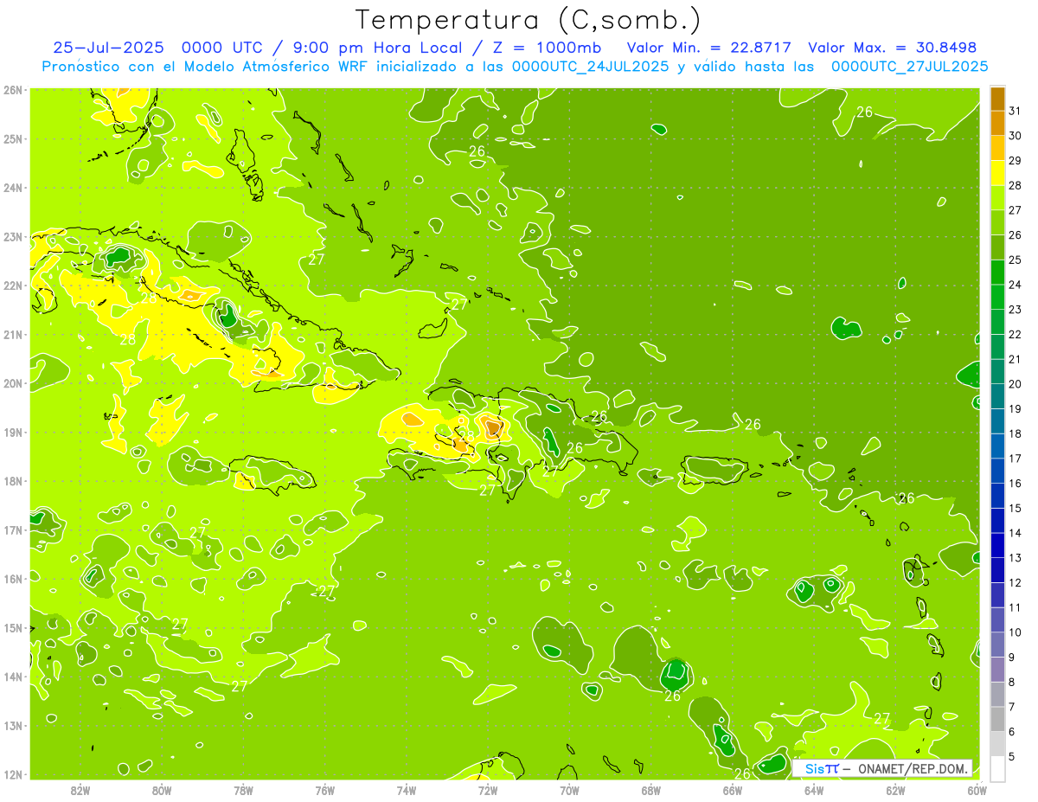Select the '64W' longitude axis label

(x=814, y=791)
